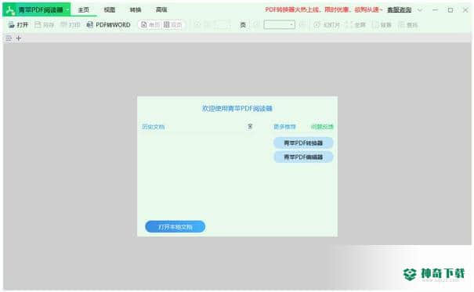Click the red PDF转换器 promotion text

tap(324, 9)
